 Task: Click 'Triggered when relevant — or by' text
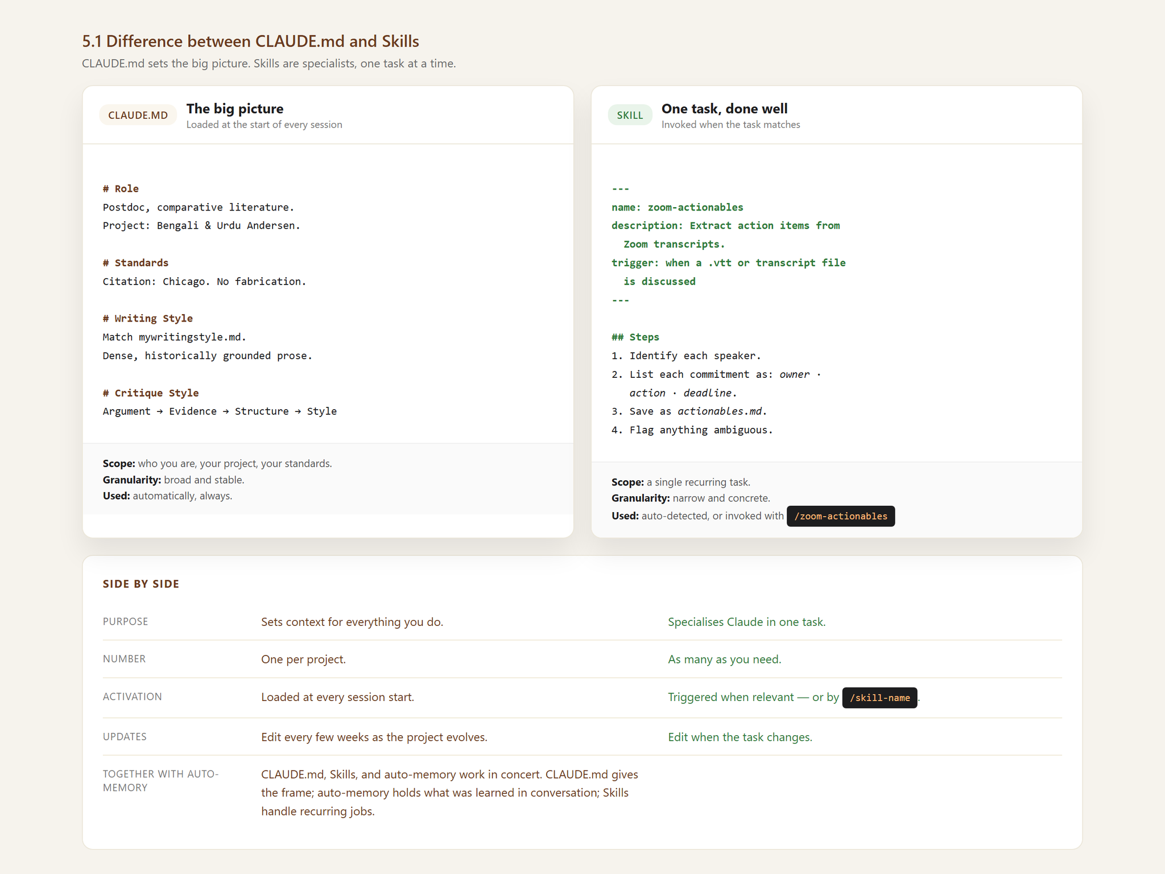pos(753,697)
